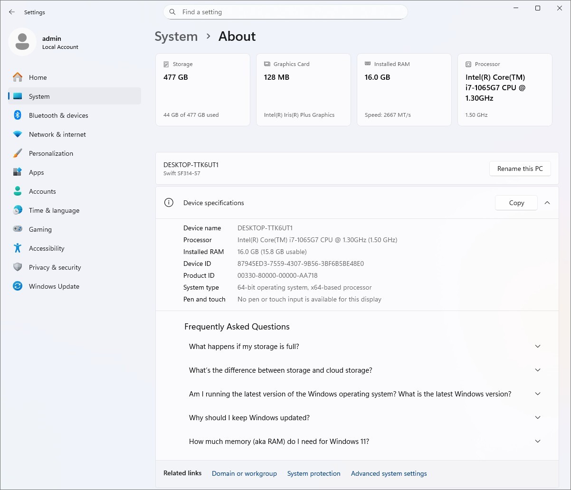Click the Privacy & security shield icon

18,267
